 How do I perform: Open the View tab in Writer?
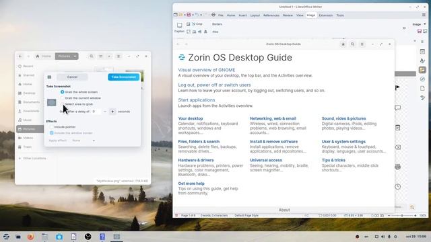click(x=300, y=15)
